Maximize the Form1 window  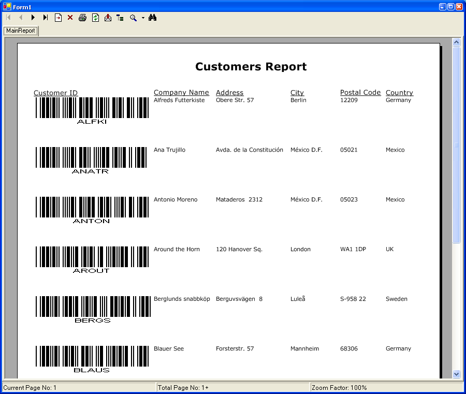450,7
